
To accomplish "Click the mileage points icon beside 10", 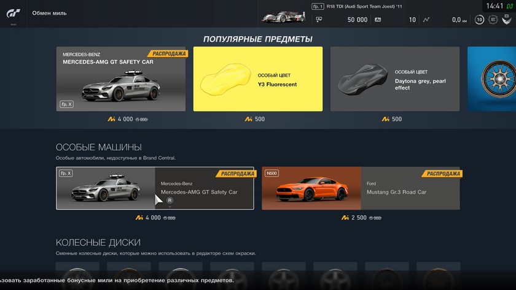I will point(378,20).
